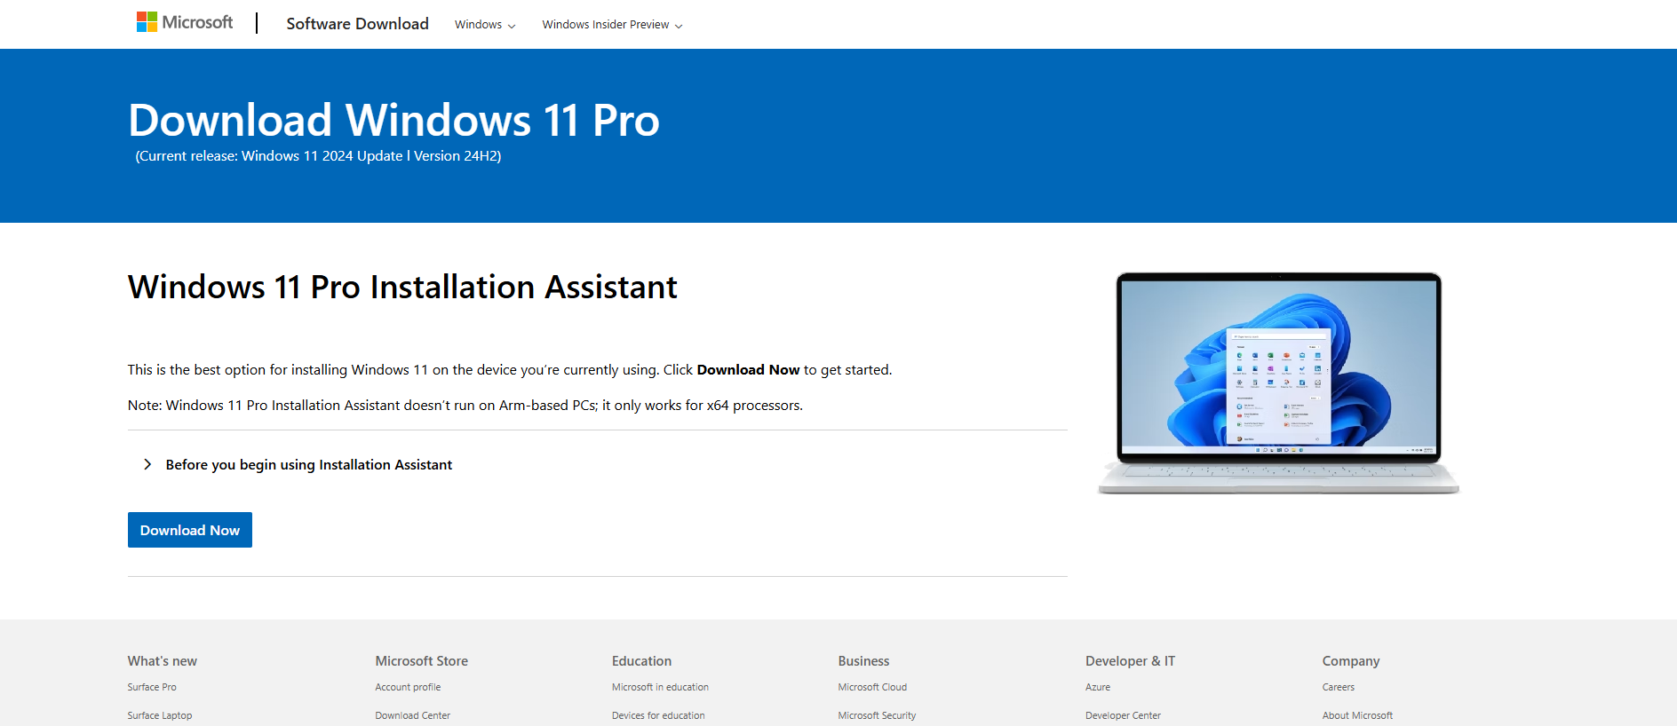This screenshot has height=726, width=1677.
Task: Open Microsoft in education link
Action: (x=660, y=687)
